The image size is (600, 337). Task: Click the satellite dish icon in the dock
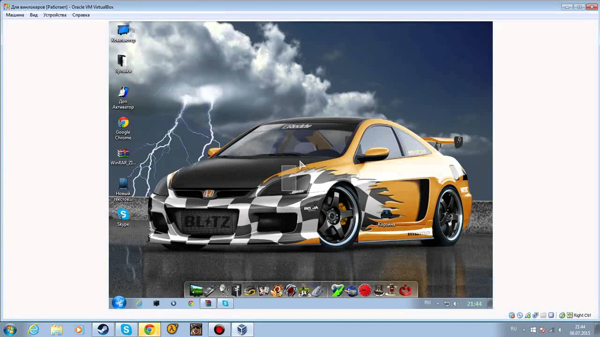coord(224,290)
